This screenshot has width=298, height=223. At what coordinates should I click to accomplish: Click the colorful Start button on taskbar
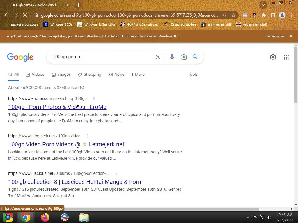[8, 217]
